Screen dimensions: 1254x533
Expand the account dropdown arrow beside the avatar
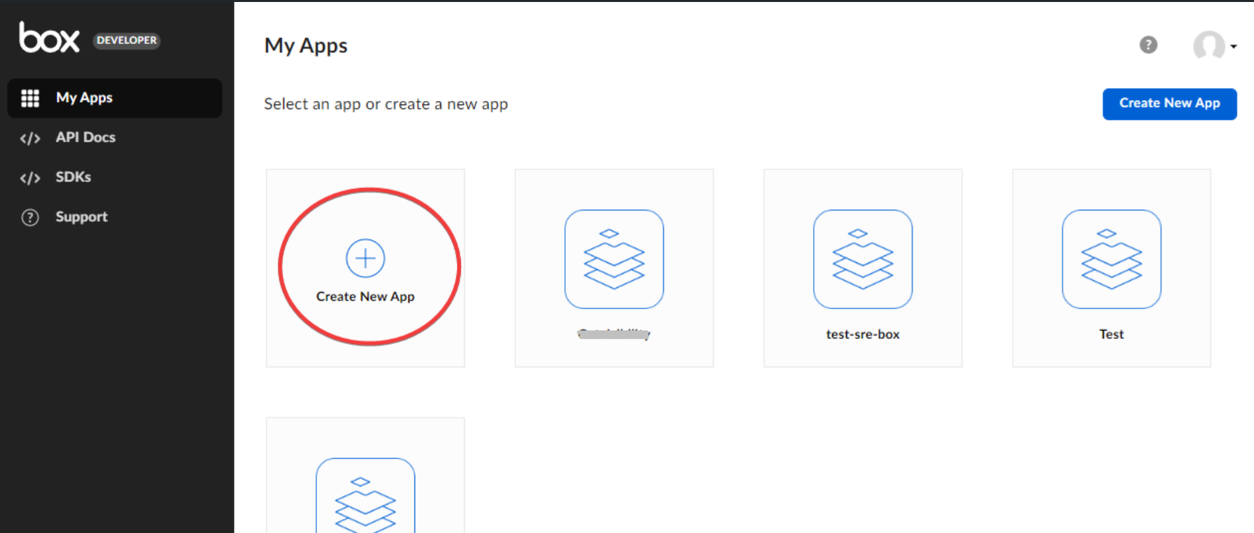(1233, 46)
